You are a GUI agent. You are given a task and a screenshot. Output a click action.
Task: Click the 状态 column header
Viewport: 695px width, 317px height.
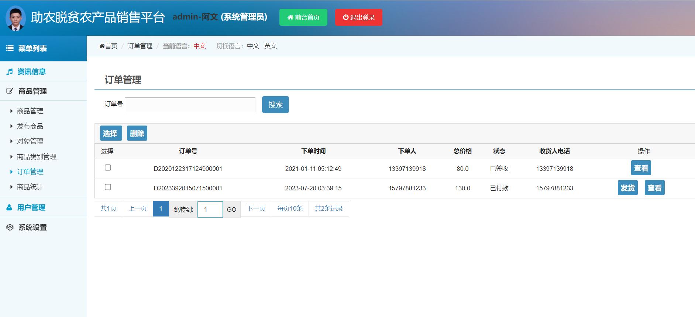(x=499, y=151)
